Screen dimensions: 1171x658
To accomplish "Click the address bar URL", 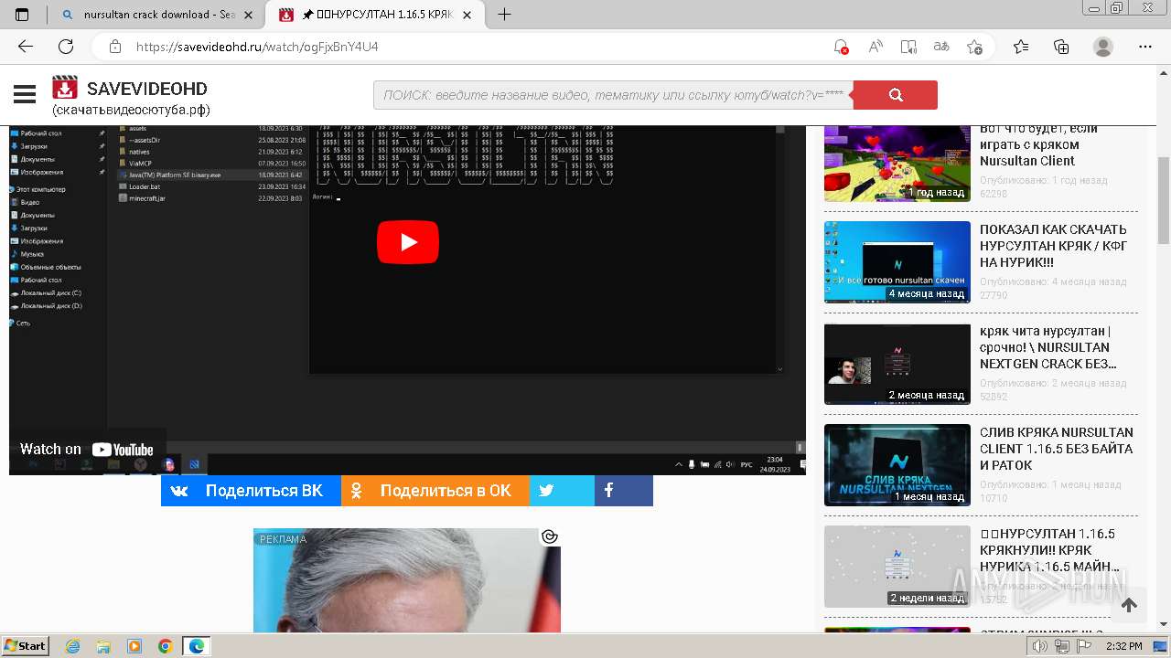I will [x=257, y=47].
